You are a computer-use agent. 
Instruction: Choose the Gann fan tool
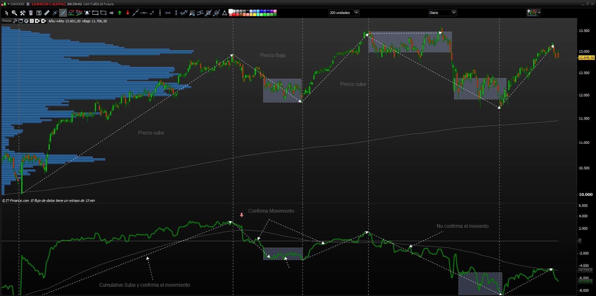(192, 13)
